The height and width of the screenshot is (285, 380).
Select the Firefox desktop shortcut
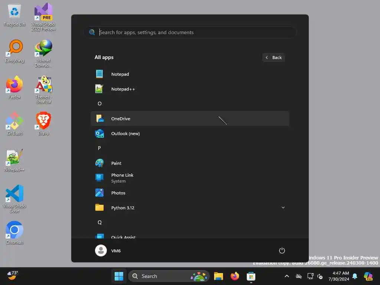coord(14,88)
